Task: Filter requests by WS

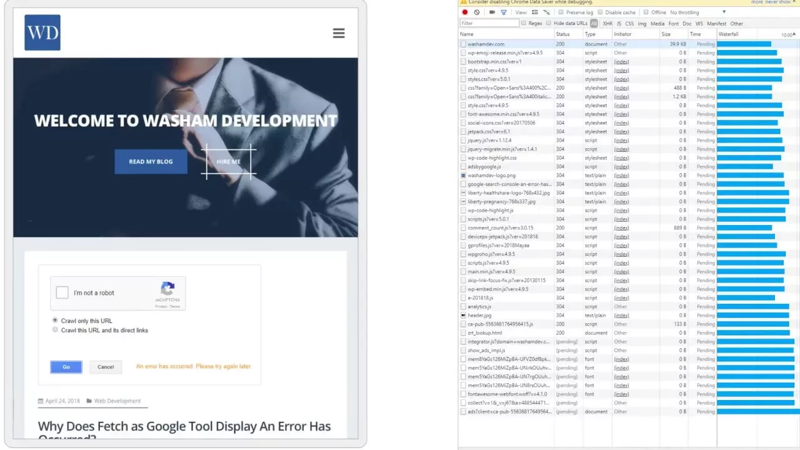Action: pyautogui.click(x=699, y=24)
